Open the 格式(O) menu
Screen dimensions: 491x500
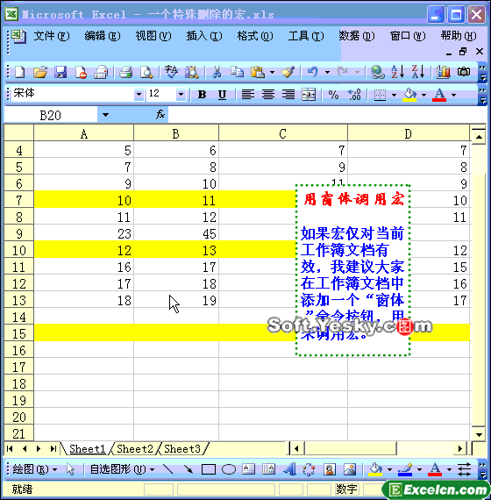pos(255,36)
